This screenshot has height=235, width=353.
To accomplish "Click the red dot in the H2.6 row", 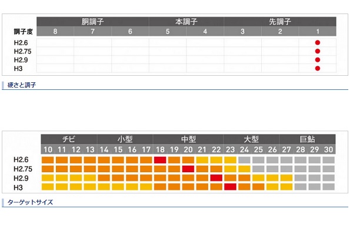I will coord(318,43).
